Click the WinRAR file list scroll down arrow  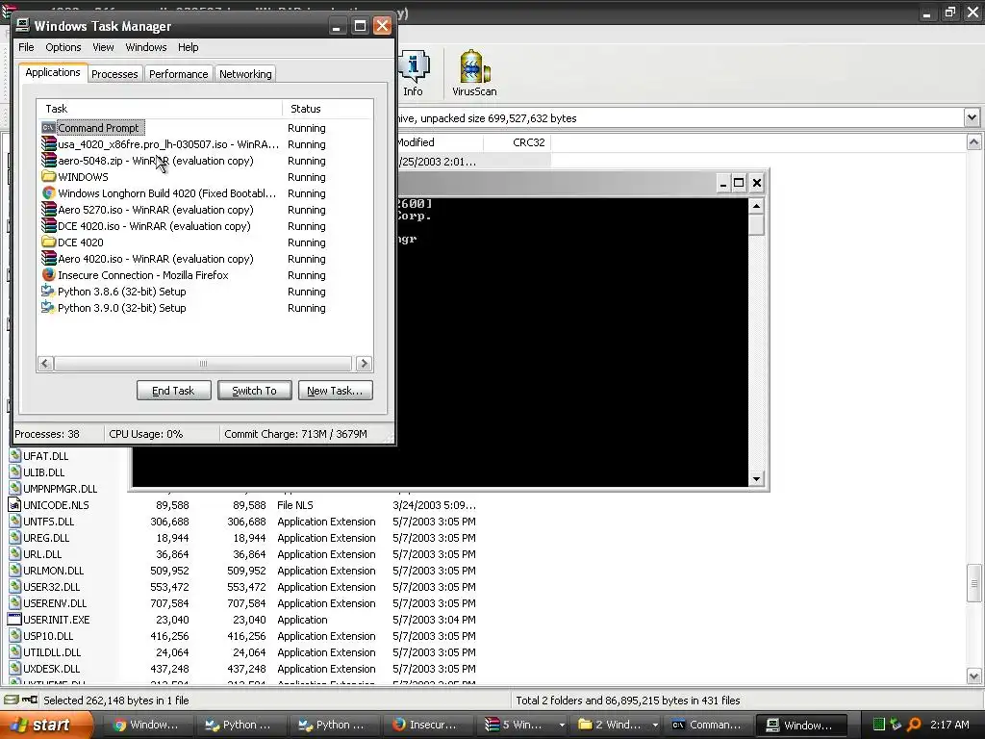tap(973, 676)
